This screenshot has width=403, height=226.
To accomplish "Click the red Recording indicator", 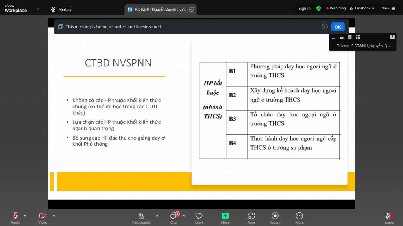I will tap(336, 9).
